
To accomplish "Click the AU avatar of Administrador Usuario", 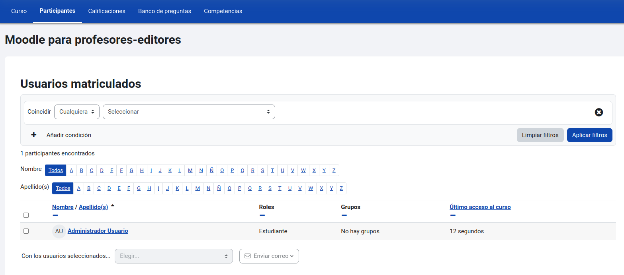I will (59, 231).
